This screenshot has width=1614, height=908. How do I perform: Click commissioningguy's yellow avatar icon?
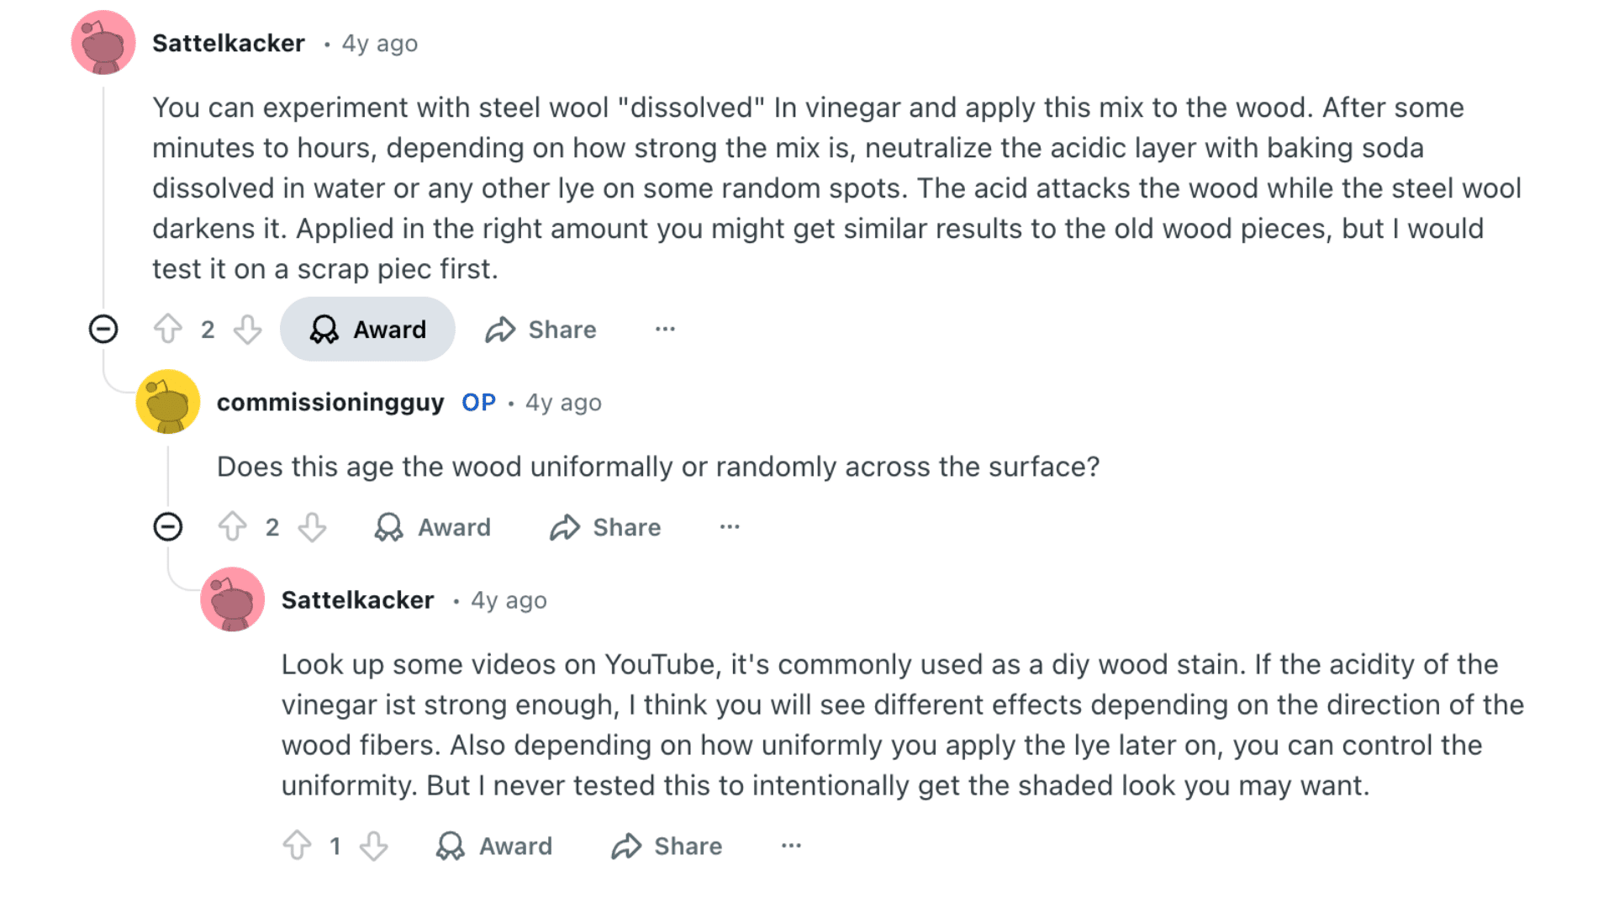(x=167, y=402)
